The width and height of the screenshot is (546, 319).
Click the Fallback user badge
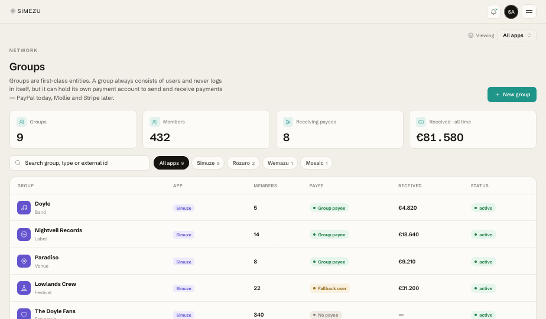[330, 288]
